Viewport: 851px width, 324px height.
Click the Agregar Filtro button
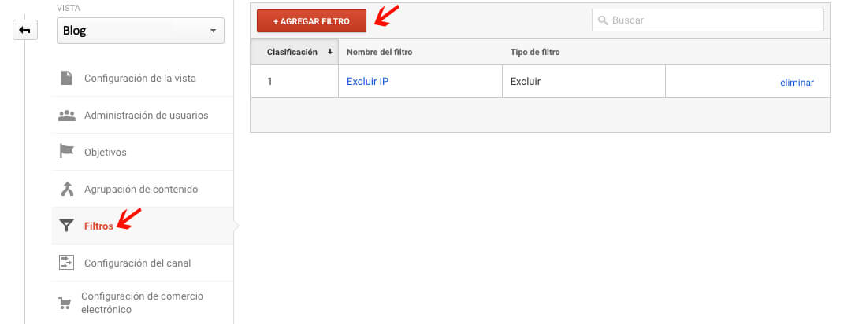pyautogui.click(x=311, y=21)
